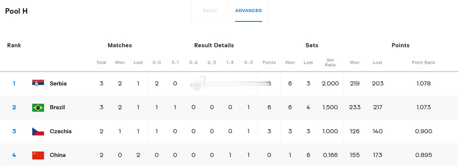Click the Pool H heading

pos(16,11)
